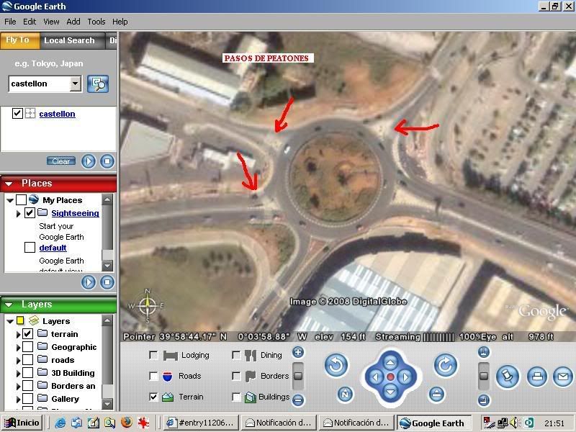
Task: Open the castellon search result link
Action: point(57,114)
